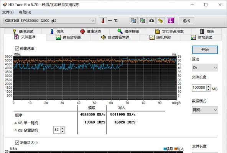The width and height of the screenshot is (227, 153).
Task: Toggle the 测量块大小 block size checkbox
Action: (17, 143)
